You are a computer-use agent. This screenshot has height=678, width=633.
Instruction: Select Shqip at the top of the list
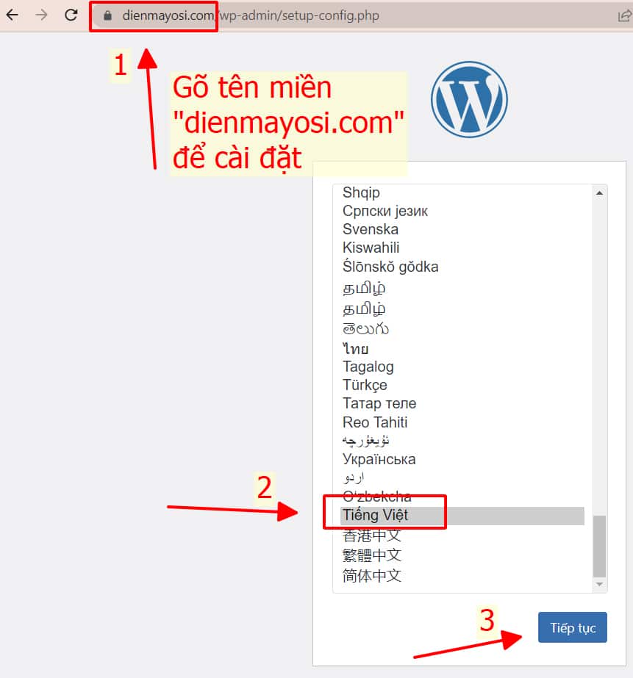pos(361,192)
